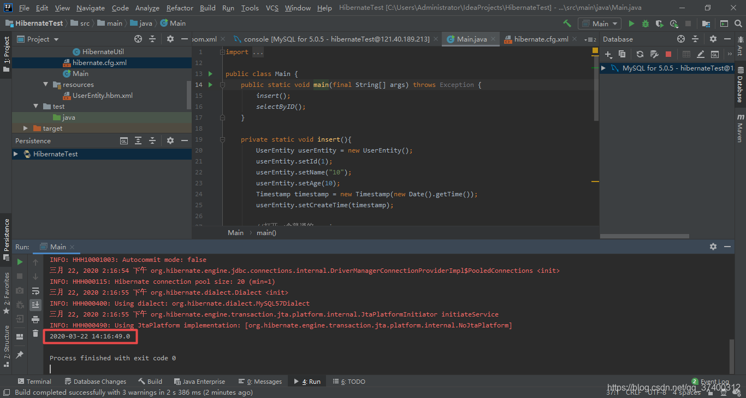746x398 pixels.
Task: Open Project Structure from the top toolbar
Action: tap(706, 24)
